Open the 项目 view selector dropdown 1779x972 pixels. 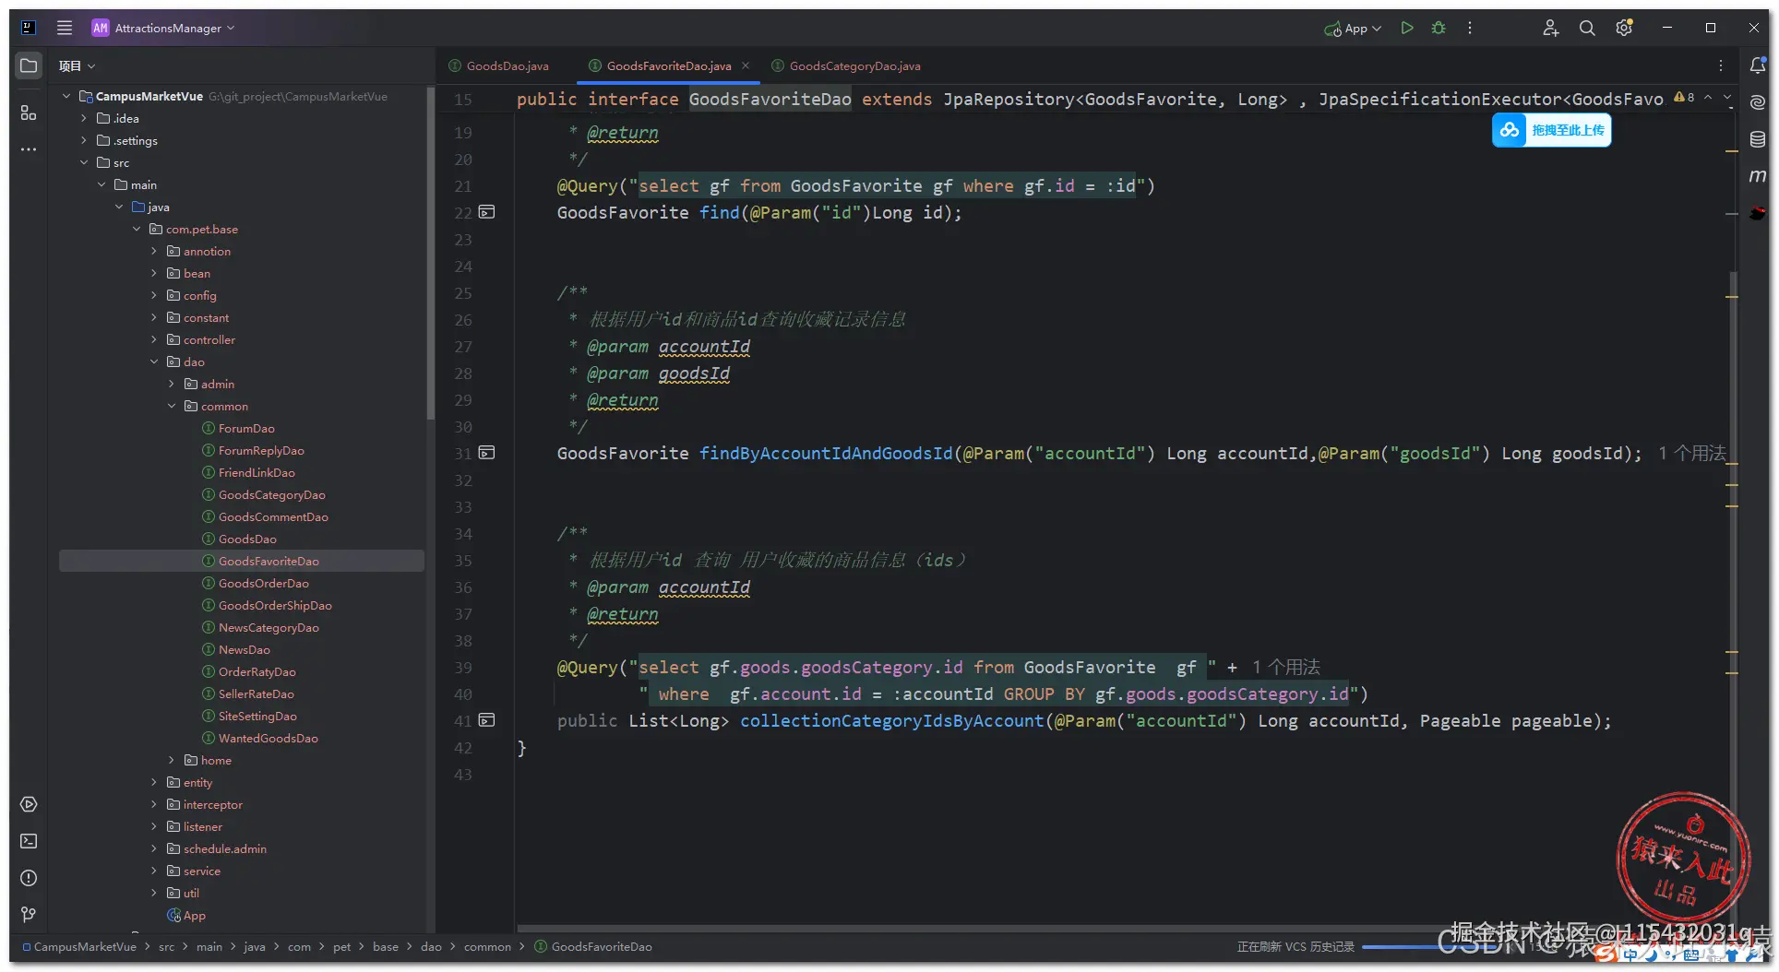coord(77,65)
